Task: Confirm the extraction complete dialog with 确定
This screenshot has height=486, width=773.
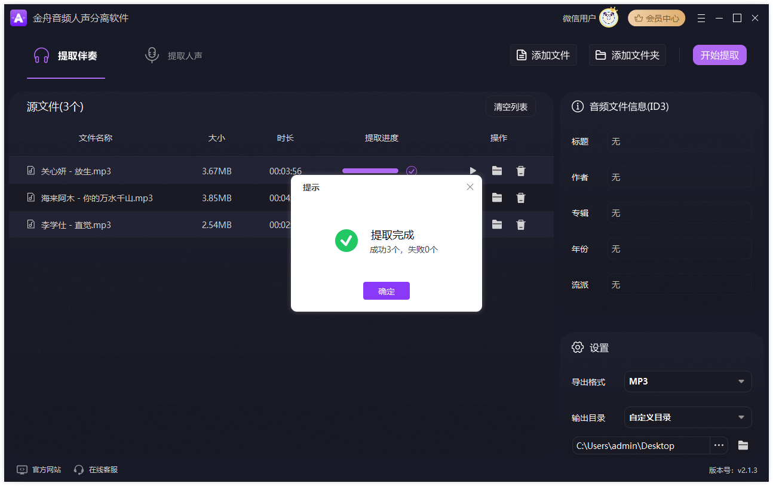Action: [386, 291]
